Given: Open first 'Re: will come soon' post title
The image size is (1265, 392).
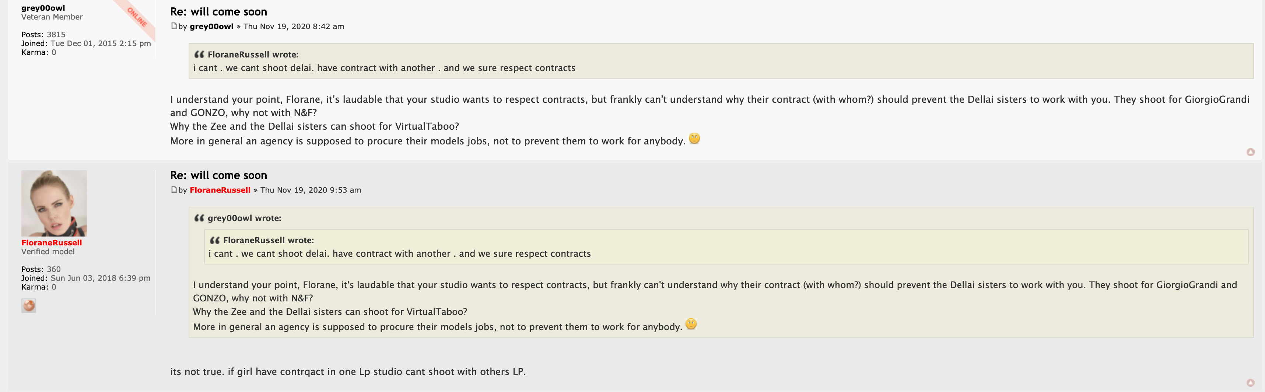Looking at the screenshot, I should point(218,12).
